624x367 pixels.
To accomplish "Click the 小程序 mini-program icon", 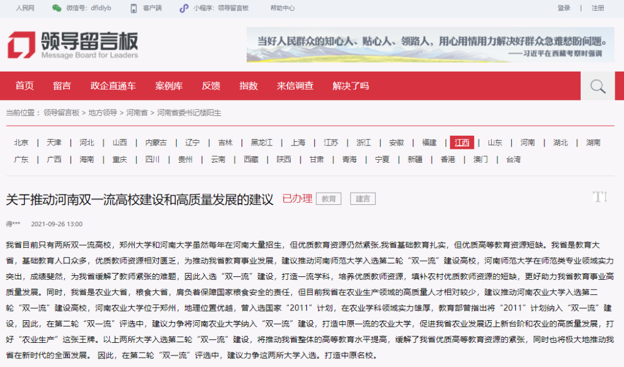I will pyautogui.click(x=184, y=8).
